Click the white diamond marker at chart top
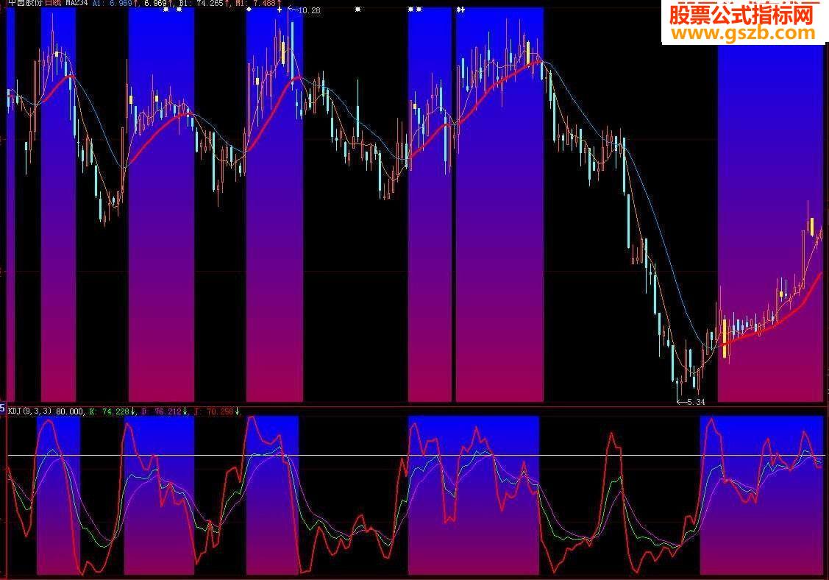 point(249,10)
